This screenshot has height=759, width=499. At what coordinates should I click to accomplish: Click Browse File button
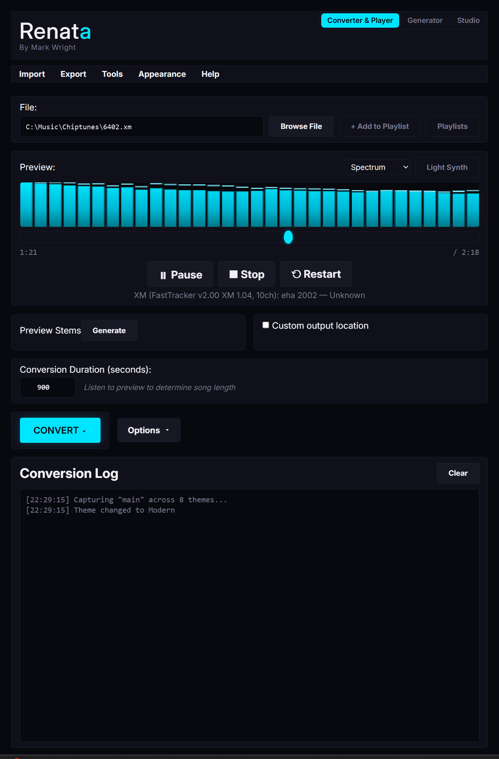pyautogui.click(x=301, y=126)
